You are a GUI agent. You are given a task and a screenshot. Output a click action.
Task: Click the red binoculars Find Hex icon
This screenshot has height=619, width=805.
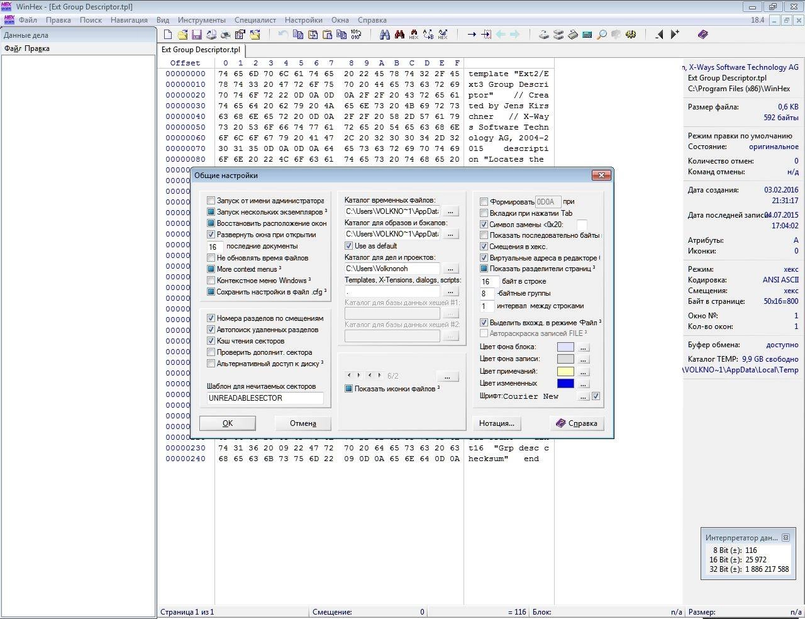pyautogui.click(x=399, y=35)
